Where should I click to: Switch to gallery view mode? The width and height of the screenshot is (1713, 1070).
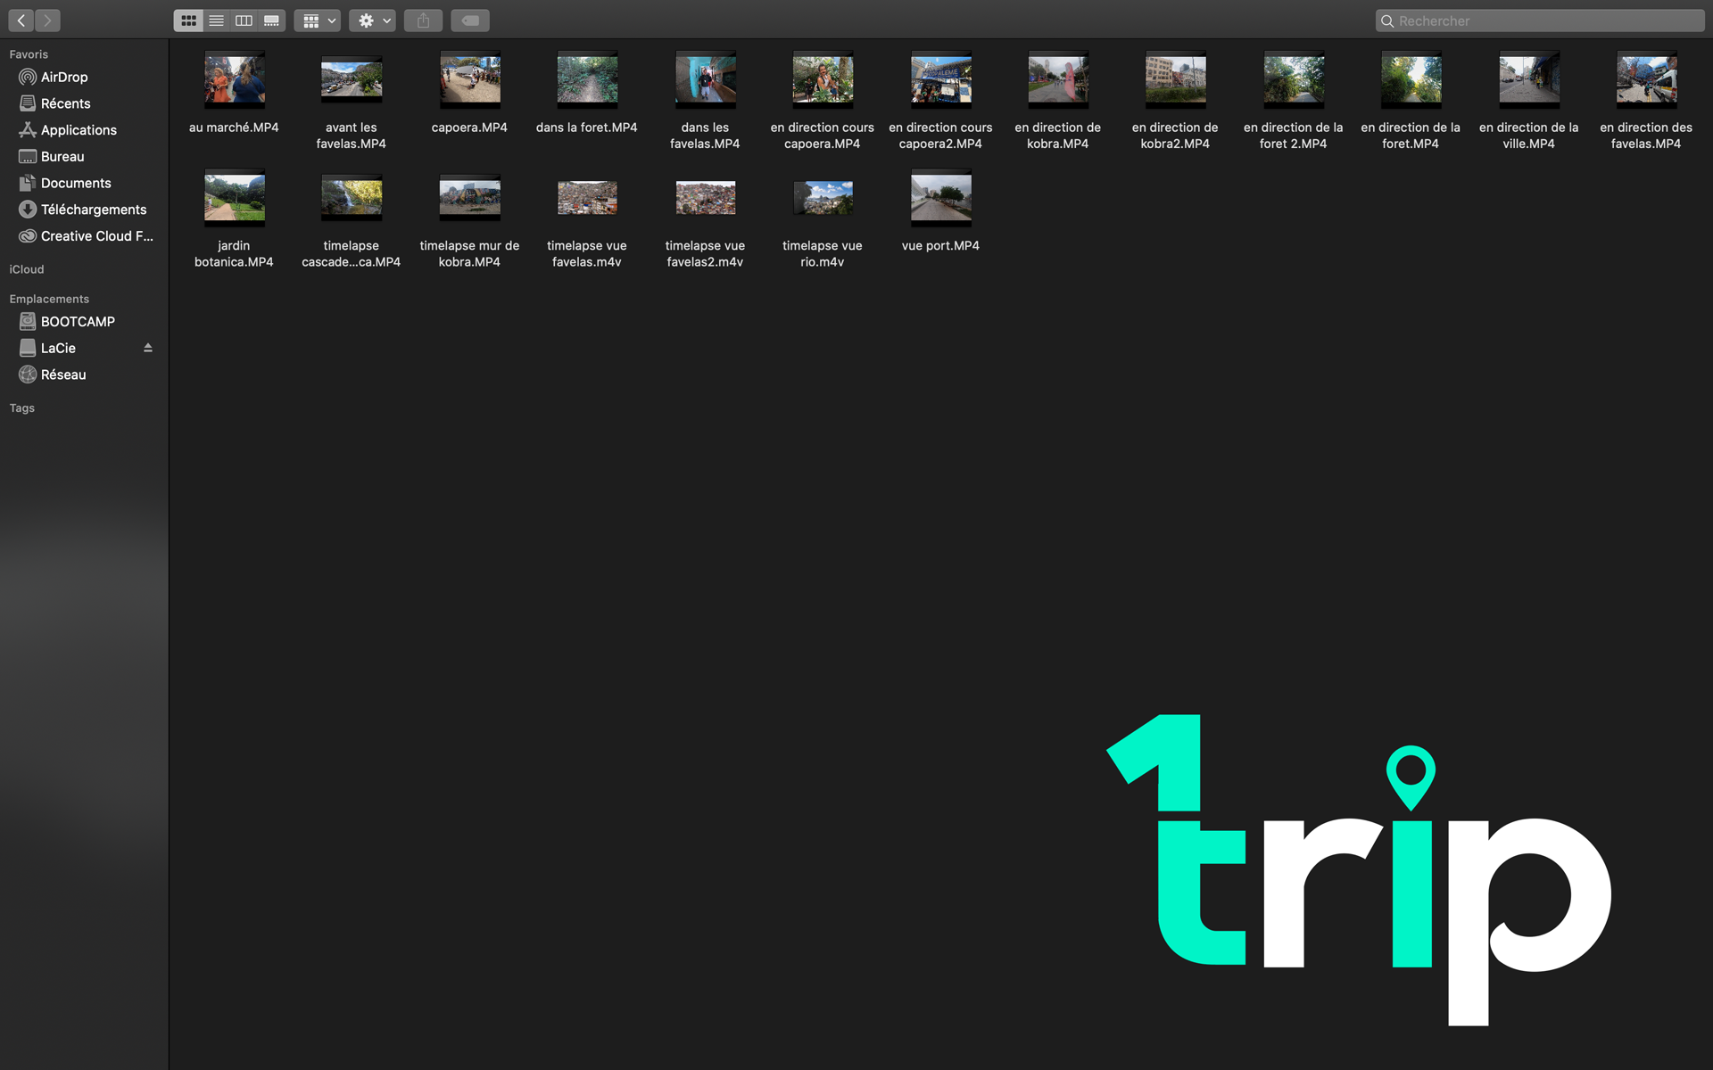click(x=271, y=21)
